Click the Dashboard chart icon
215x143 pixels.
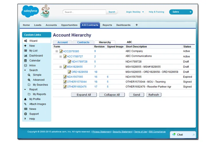26,55
